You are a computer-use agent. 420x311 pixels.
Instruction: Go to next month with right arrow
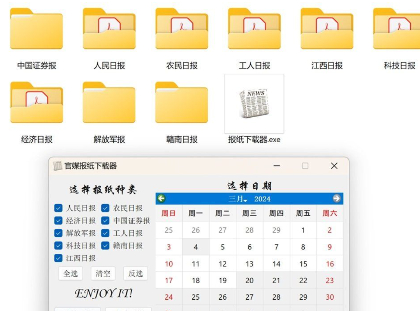(x=337, y=198)
